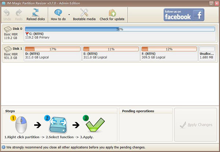Image resolution: width=220 pixels, height=152 pixels.
Task: Click the status bar recommendation message
Action: (x=76, y=147)
